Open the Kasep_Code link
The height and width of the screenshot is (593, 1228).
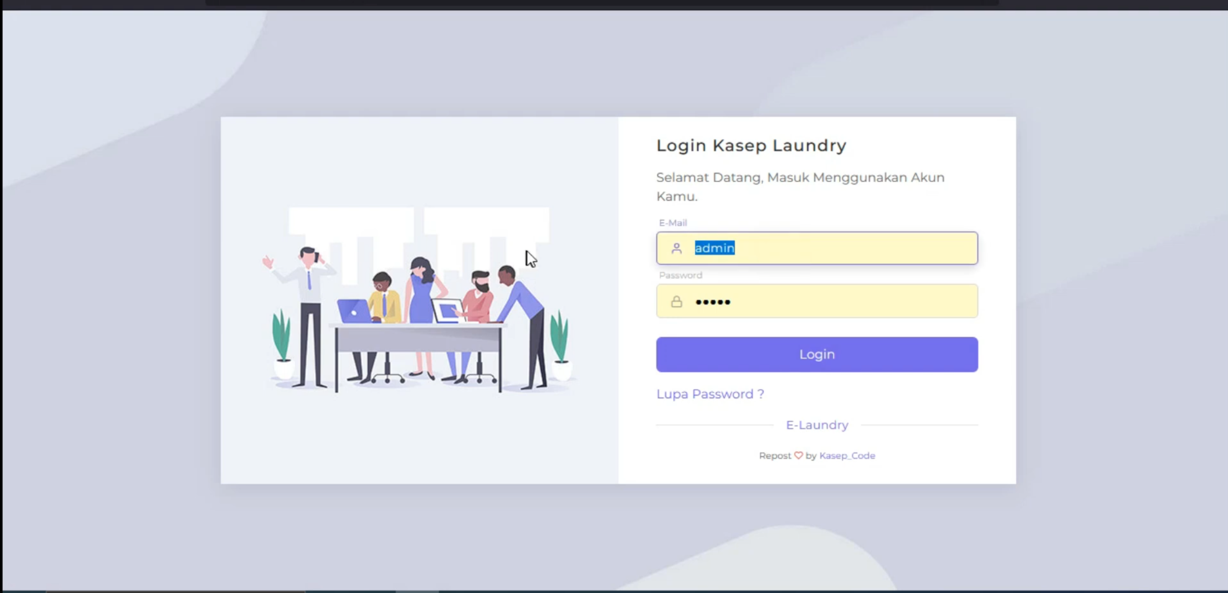click(x=847, y=456)
